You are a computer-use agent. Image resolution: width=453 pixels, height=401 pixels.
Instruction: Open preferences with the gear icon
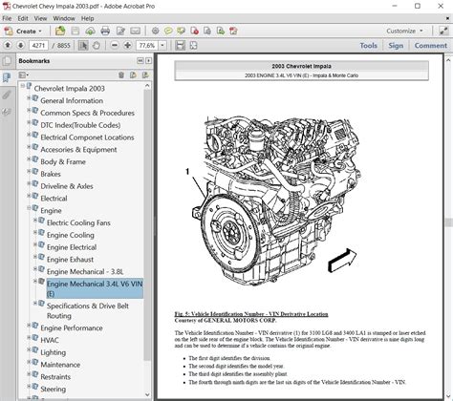tap(155, 31)
